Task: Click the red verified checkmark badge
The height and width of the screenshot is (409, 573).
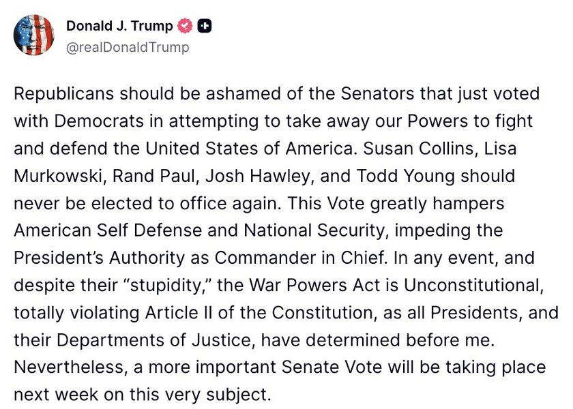Action: [x=184, y=27]
